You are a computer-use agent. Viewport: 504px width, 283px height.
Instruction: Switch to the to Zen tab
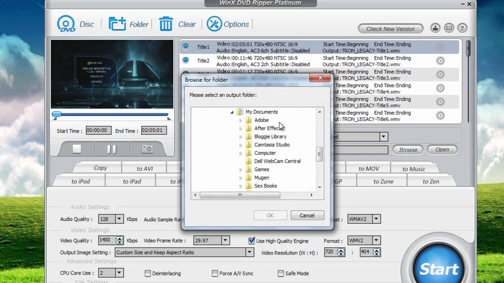tap(431, 181)
